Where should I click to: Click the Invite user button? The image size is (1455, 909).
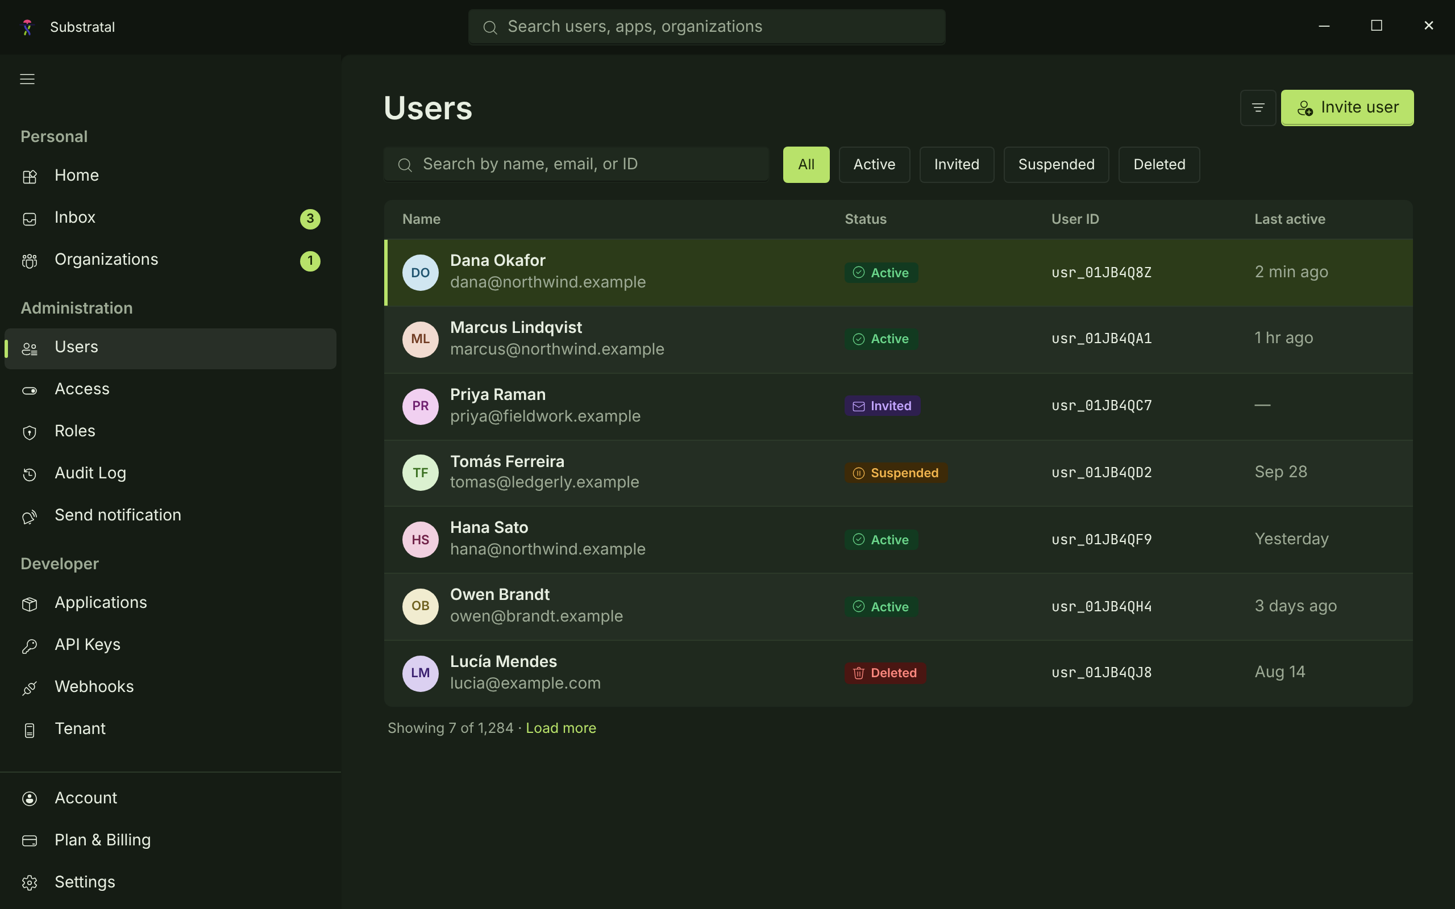coord(1347,107)
